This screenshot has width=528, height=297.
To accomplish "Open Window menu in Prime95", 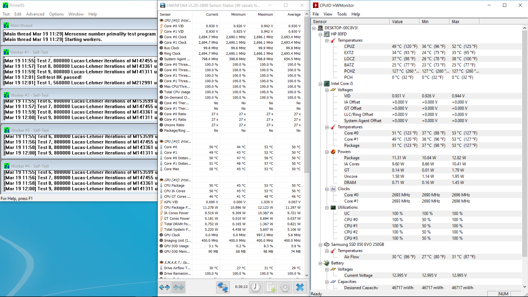I will click(76, 14).
